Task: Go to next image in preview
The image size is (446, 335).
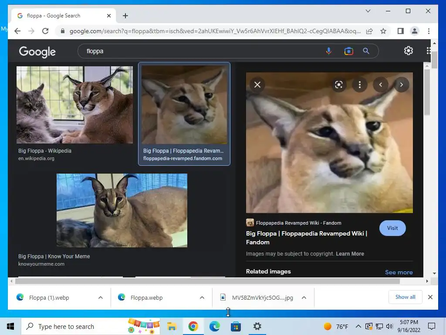Action: click(x=401, y=85)
